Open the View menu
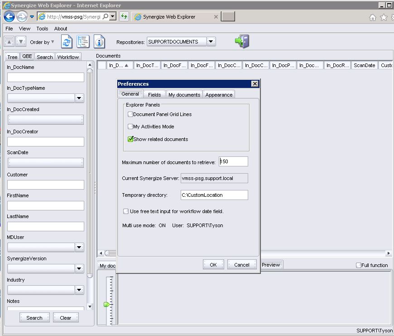Image resolution: width=394 pixels, height=336 pixels. point(24,29)
